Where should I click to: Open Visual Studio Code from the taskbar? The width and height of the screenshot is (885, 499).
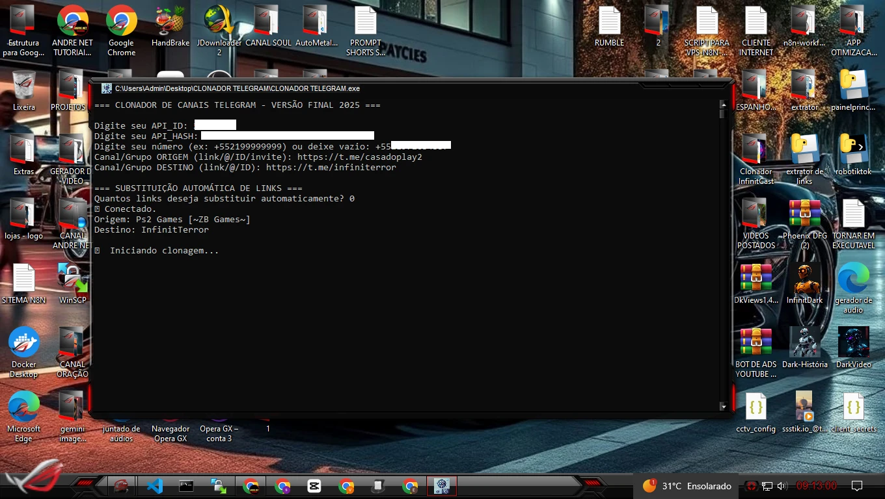point(154,486)
